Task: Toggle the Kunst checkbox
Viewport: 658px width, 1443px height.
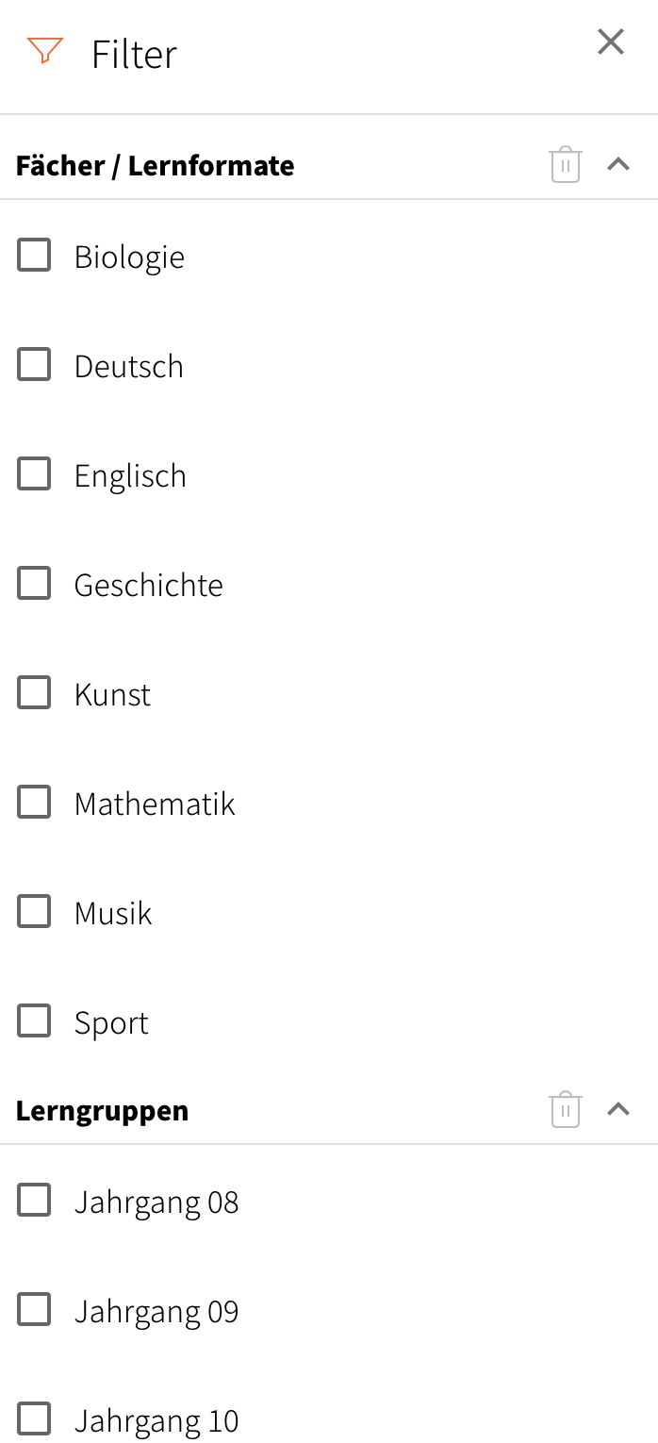Action: click(x=34, y=692)
